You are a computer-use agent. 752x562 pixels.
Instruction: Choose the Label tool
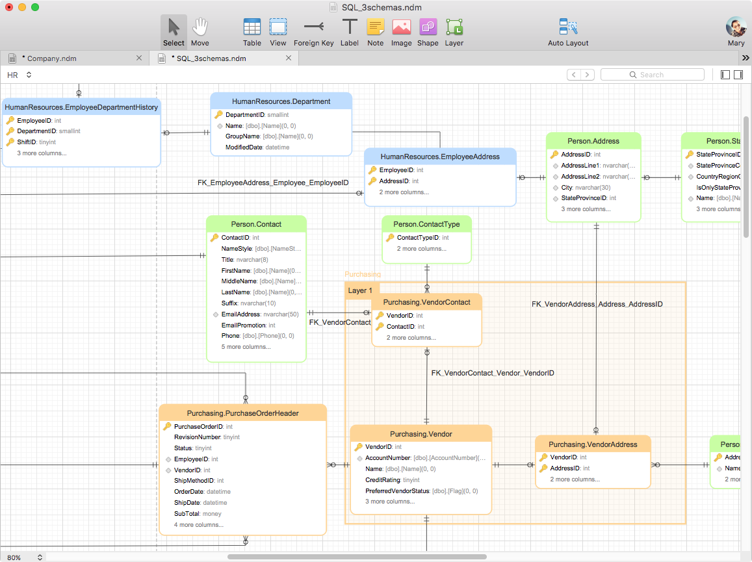click(x=349, y=31)
